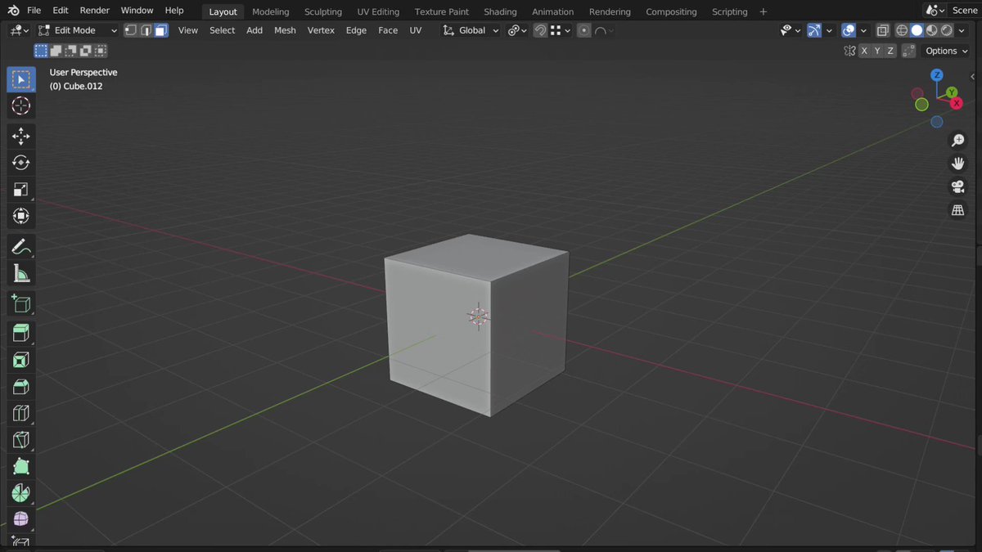Toggle viewport gizmos display
The width and height of the screenshot is (982, 552).
click(x=814, y=30)
